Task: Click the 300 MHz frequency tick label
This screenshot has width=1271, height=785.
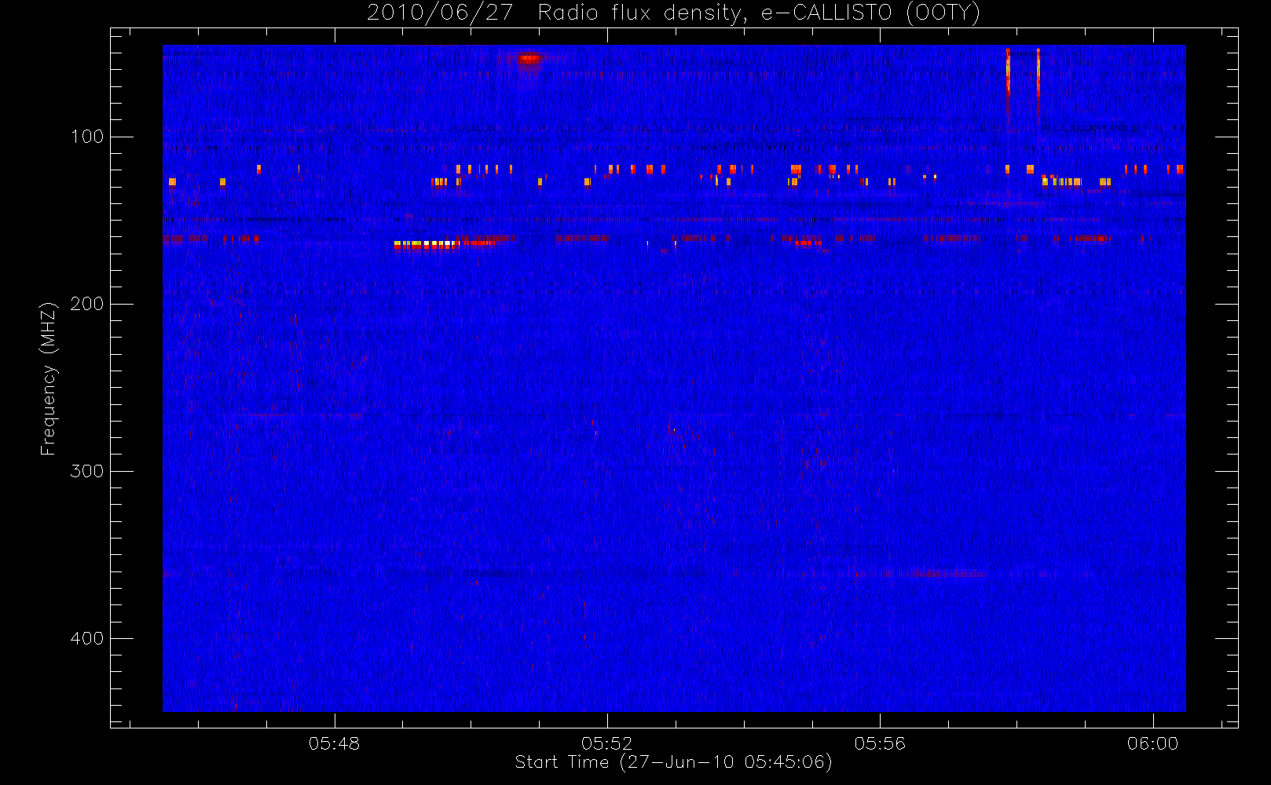Action: [87, 471]
